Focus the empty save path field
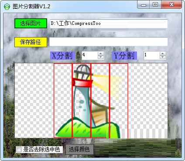185x161 pixels. [109, 42]
